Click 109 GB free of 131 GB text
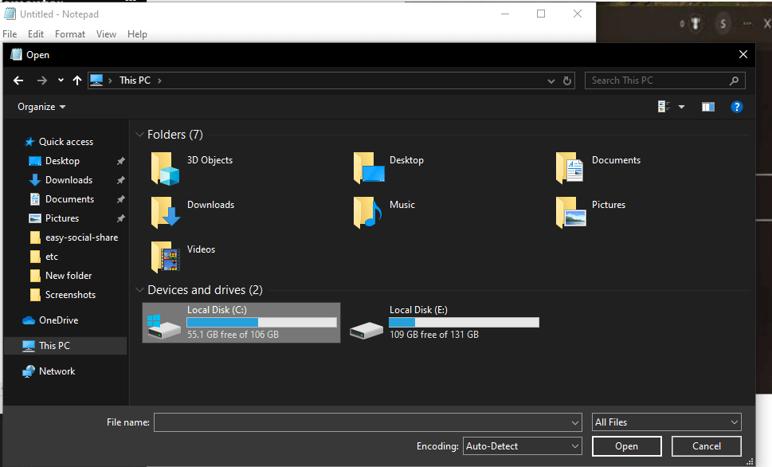The image size is (772, 467). coord(434,335)
